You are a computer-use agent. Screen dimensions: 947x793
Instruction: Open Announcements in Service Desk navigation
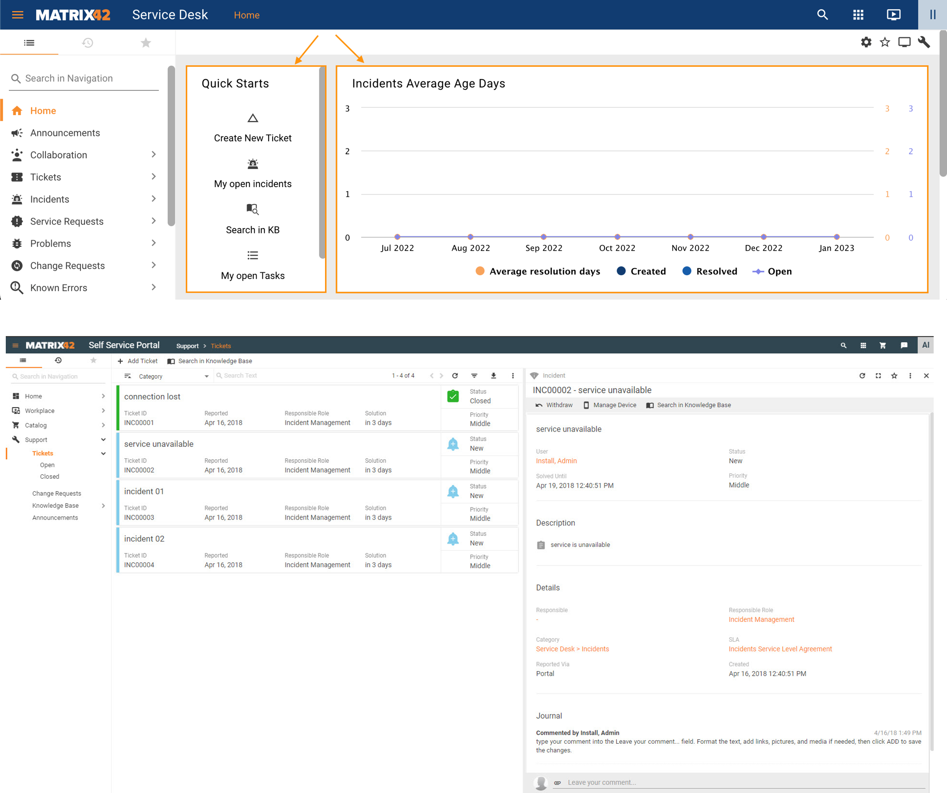point(65,133)
